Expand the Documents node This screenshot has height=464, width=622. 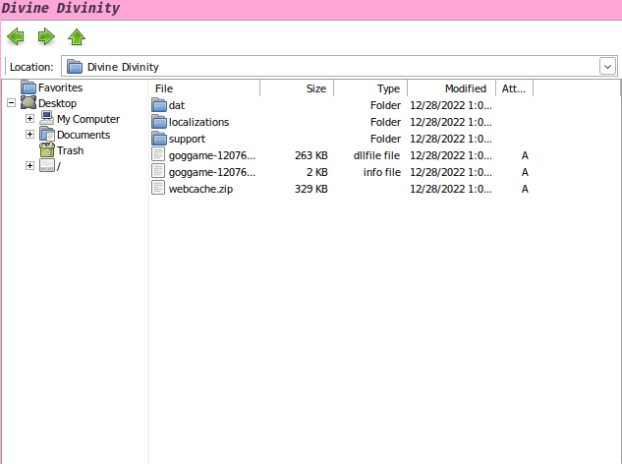click(x=29, y=134)
